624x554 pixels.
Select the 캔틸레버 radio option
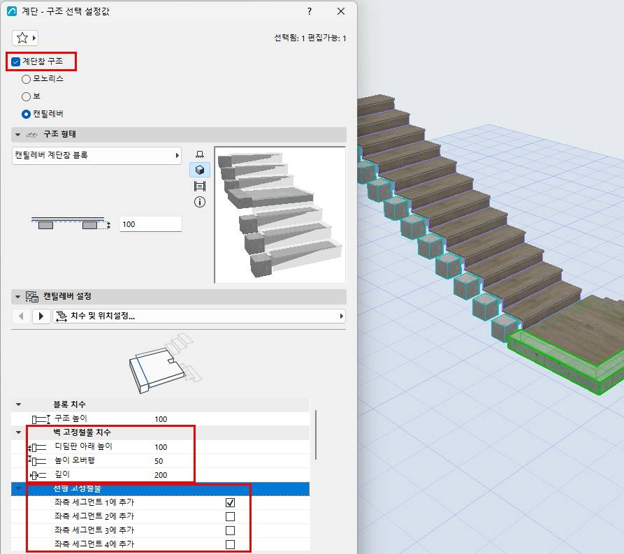pos(27,114)
